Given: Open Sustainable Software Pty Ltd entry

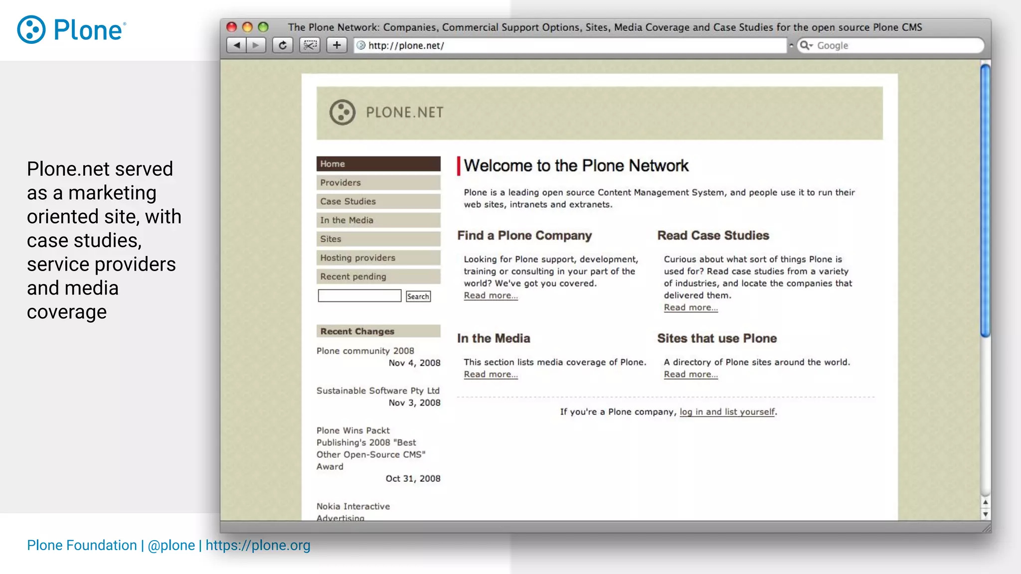Looking at the screenshot, I should tap(378, 391).
